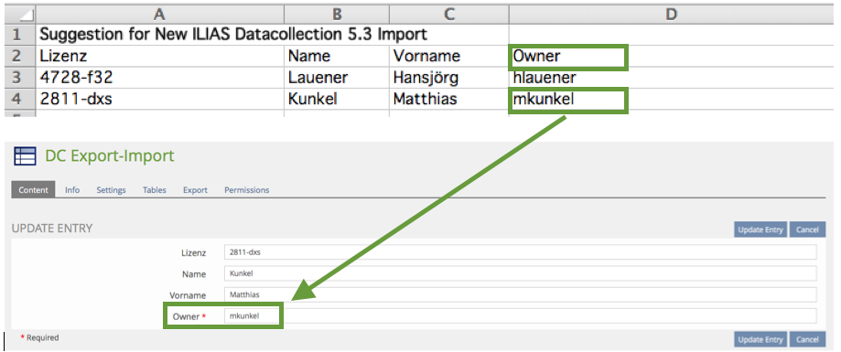Switch to the Content tab
This screenshot has width=841, height=352.
pyautogui.click(x=33, y=189)
